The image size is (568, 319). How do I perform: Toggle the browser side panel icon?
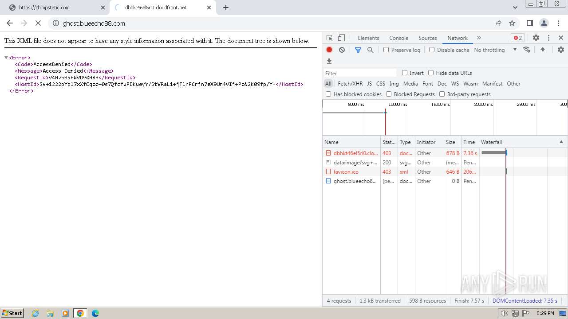pos(529,23)
